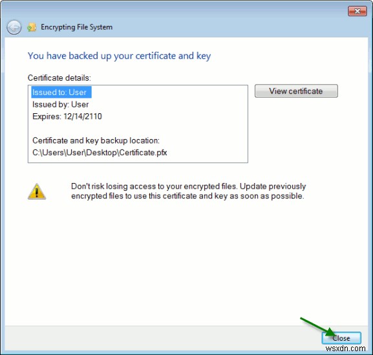
Task: Select the 'Issued by: User' row
Action: point(60,105)
